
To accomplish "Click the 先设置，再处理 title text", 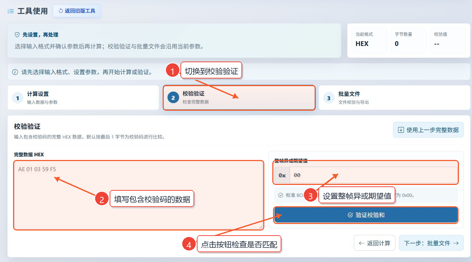I will click(40, 35).
